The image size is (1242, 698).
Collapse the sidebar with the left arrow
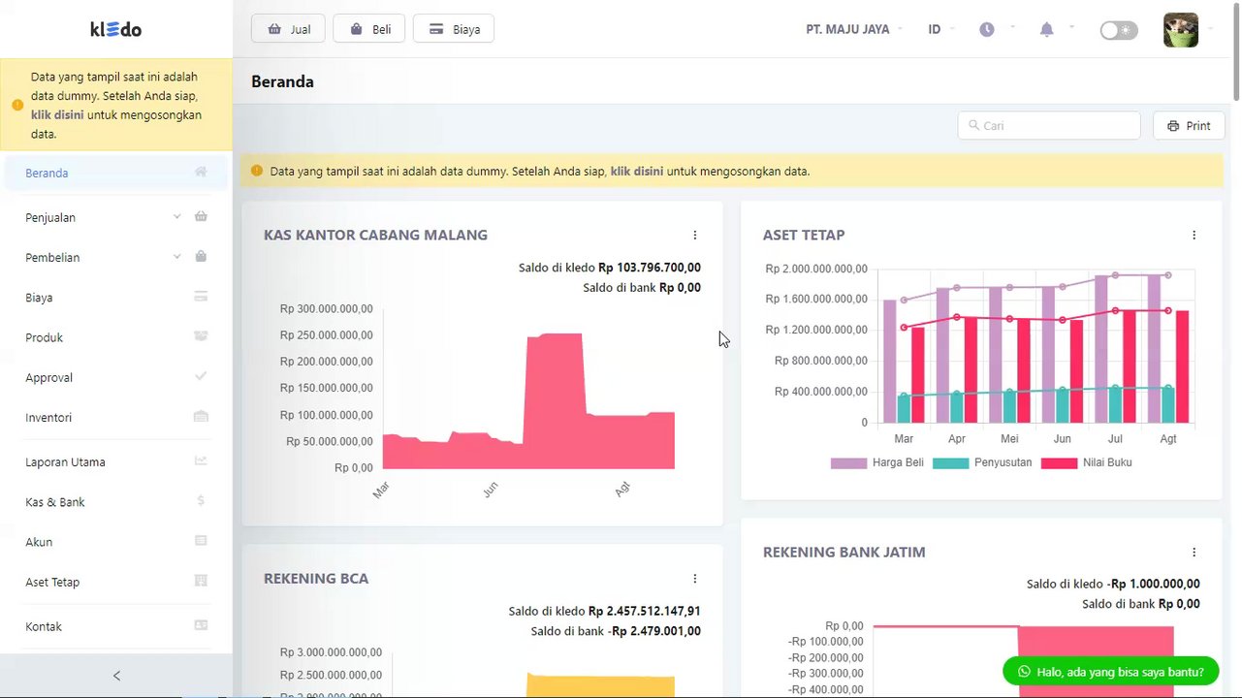116,676
